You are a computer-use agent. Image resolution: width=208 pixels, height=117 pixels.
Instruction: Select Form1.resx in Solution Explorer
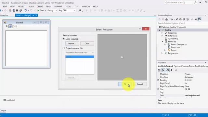[x=175, y=47]
